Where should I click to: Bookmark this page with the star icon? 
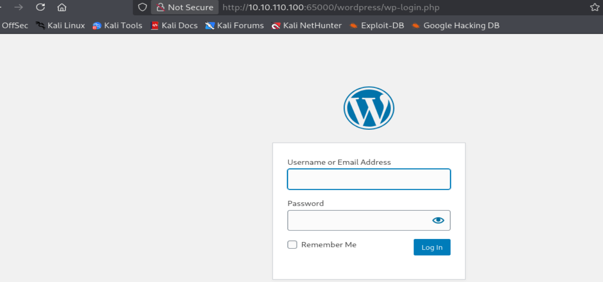[x=594, y=7]
